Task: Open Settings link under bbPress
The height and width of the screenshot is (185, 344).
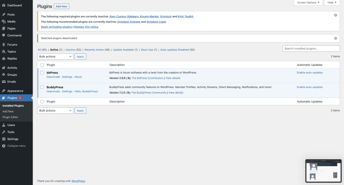Action: pyautogui.click(x=67, y=77)
